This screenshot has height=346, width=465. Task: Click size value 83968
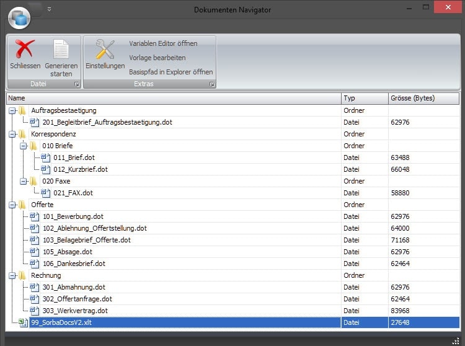tap(400, 311)
